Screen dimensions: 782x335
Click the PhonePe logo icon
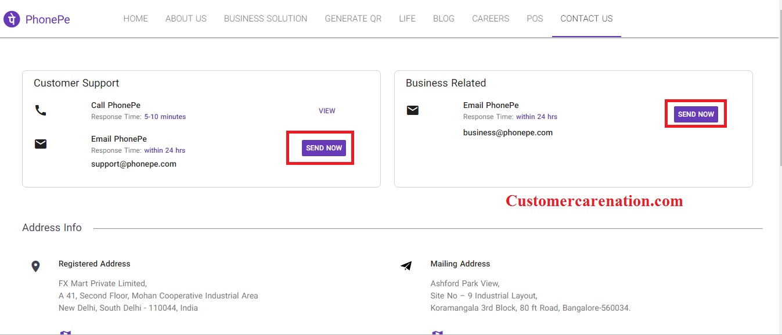click(x=12, y=19)
